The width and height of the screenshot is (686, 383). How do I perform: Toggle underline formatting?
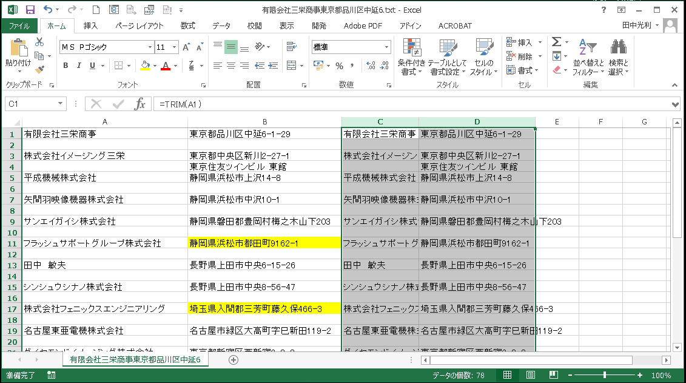[x=92, y=66]
